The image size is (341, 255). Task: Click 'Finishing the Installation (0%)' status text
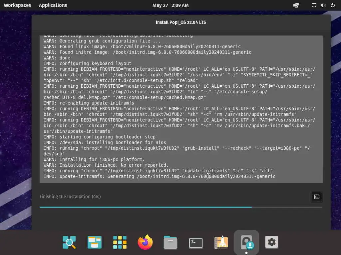coord(70,197)
